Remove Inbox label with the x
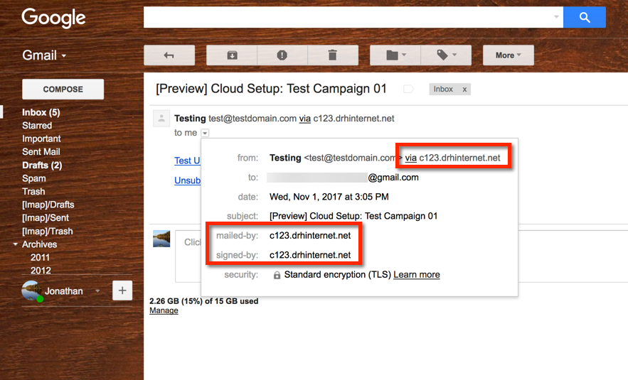The image size is (628, 380). pyautogui.click(x=464, y=89)
